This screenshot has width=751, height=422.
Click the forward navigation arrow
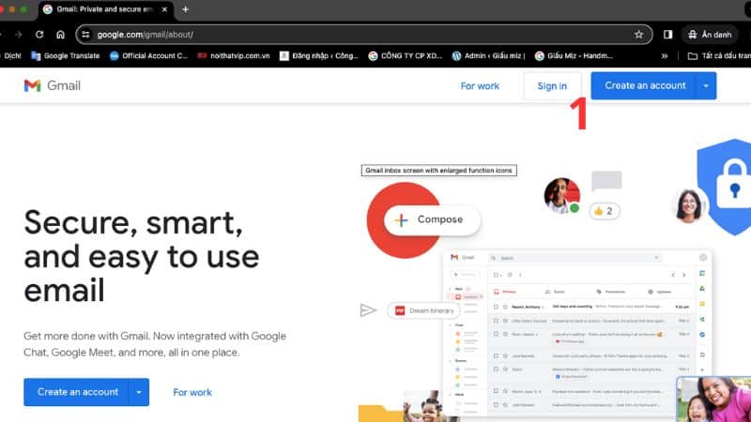click(x=18, y=35)
